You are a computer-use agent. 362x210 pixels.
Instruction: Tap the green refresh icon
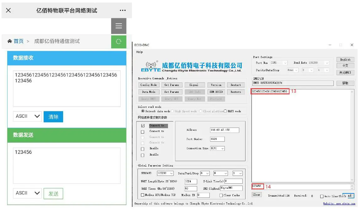point(119,42)
